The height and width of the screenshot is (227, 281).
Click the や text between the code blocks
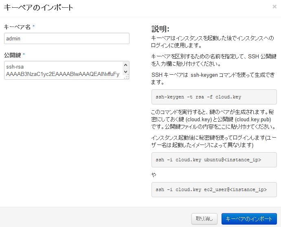[154, 175]
